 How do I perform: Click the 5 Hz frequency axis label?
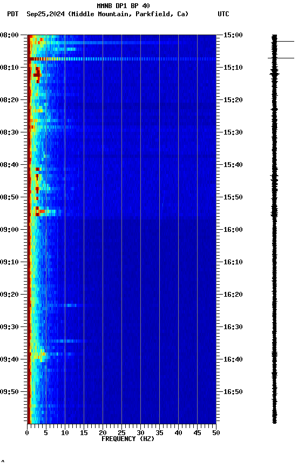pyautogui.click(x=46, y=433)
